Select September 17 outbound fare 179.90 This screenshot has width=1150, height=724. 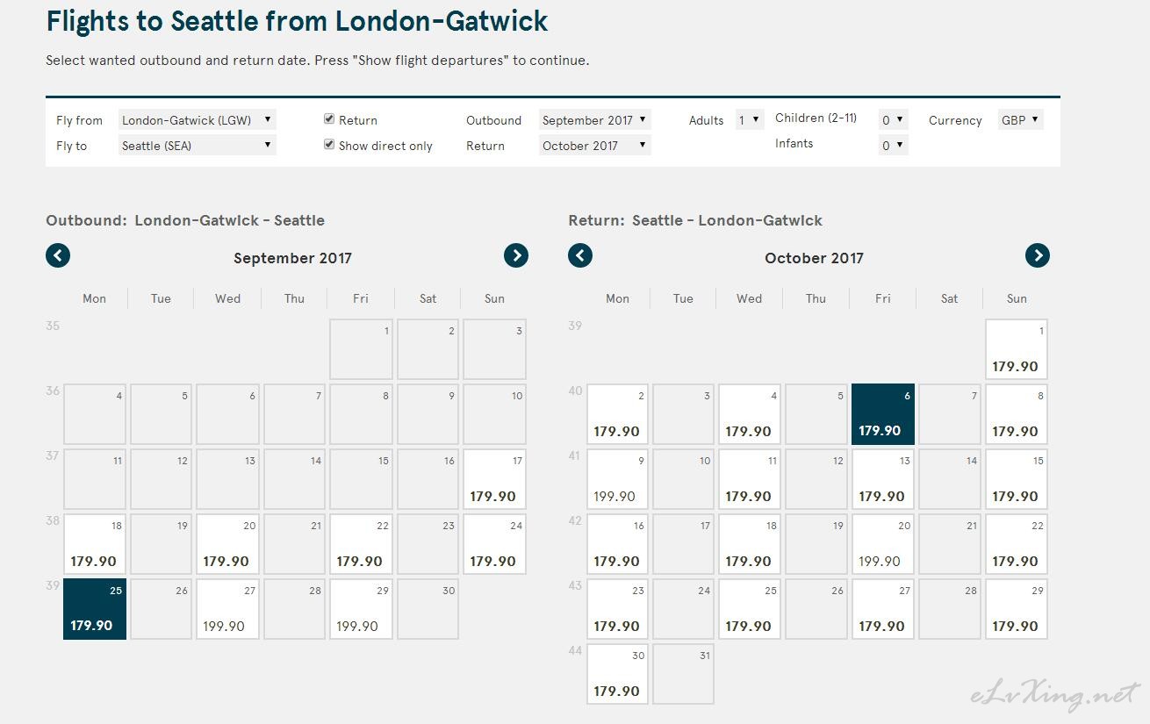pos(494,479)
